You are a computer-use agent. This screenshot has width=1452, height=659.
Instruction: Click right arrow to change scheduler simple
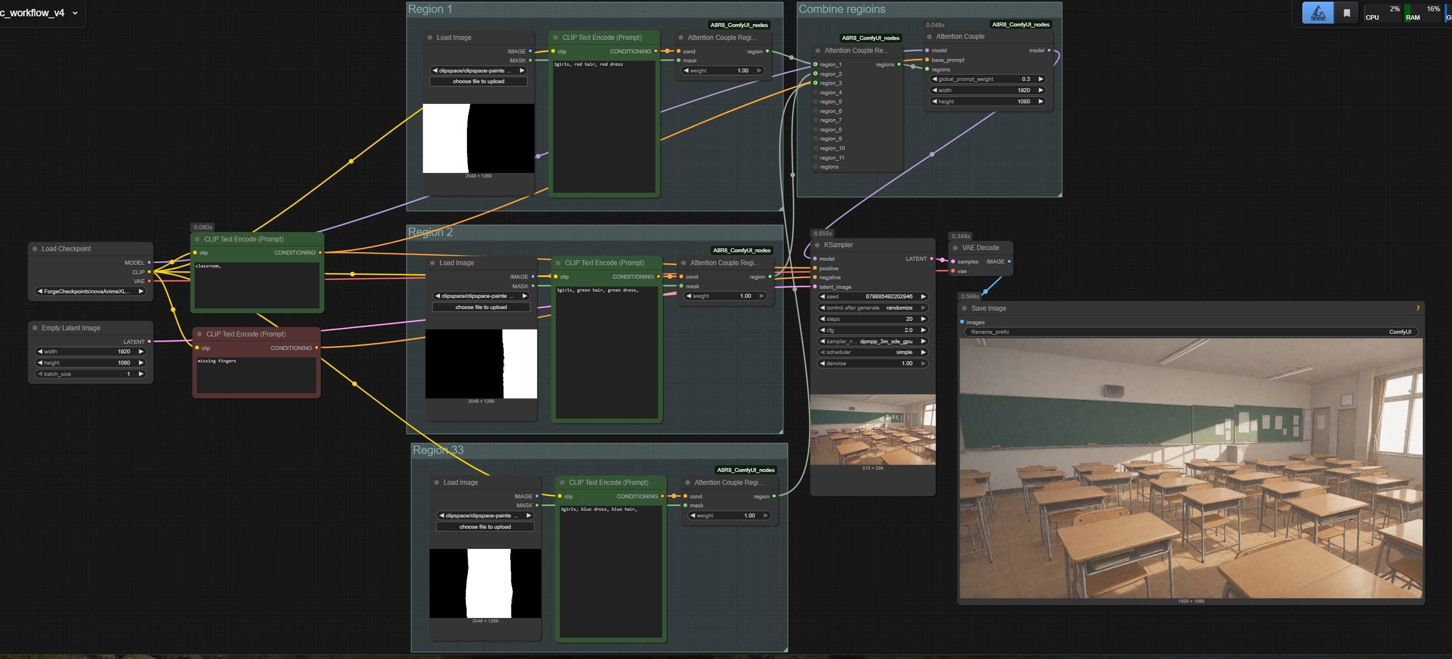point(923,352)
